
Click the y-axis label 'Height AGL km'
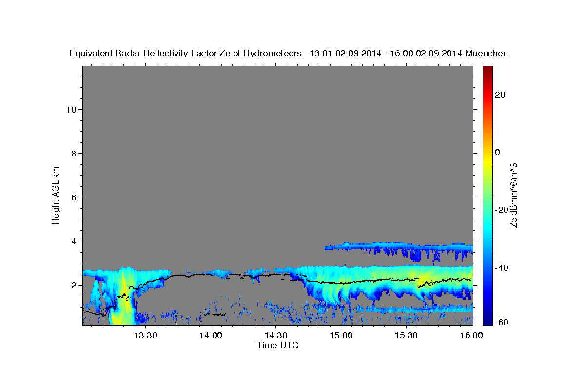[x=56, y=195]
